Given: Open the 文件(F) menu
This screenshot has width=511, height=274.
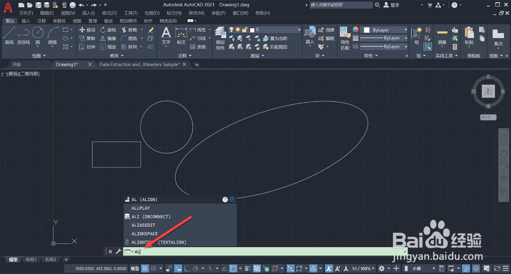Looking at the screenshot, I should pyautogui.click(x=26, y=13).
